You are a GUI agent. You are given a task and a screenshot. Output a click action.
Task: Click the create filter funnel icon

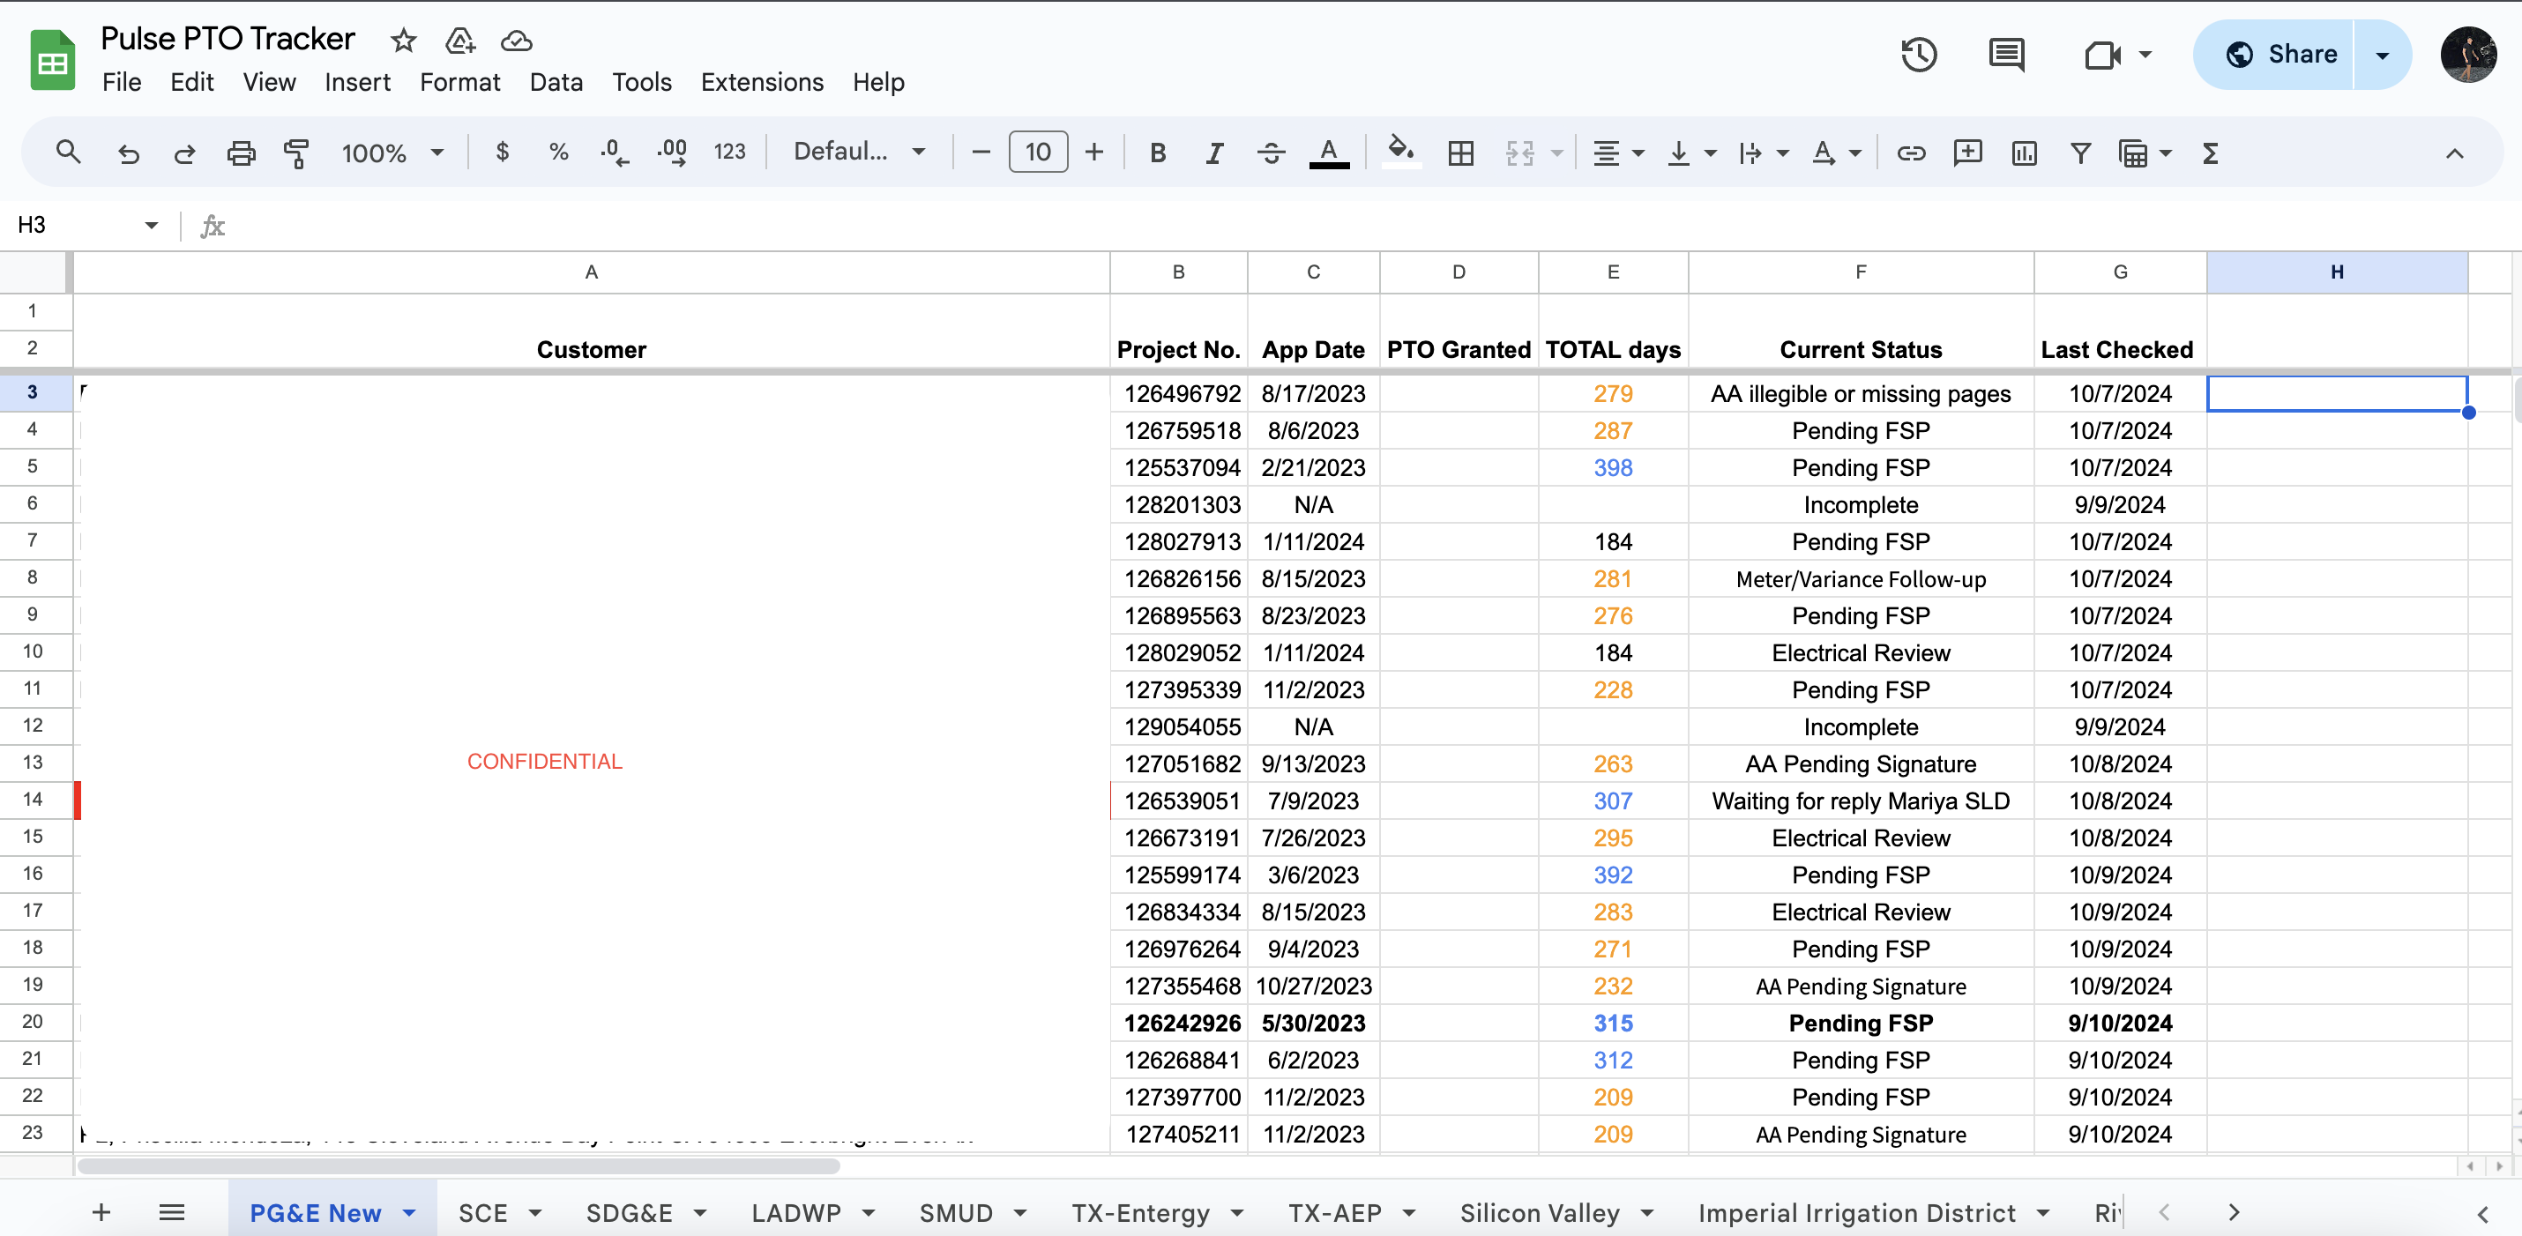[x=2080, y=152]
